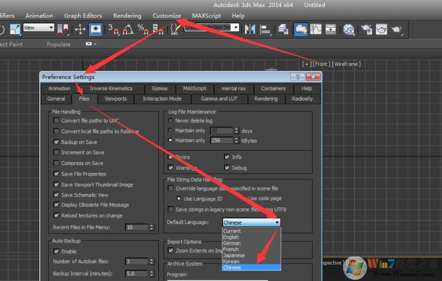Enable Convert file paths to UNC
The height and width of the screenshot is (281, 442).
57,120
